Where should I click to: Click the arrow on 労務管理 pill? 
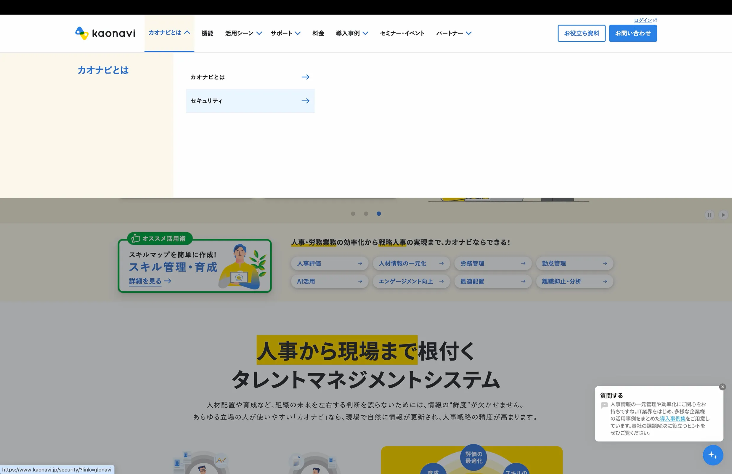point(523,263)
